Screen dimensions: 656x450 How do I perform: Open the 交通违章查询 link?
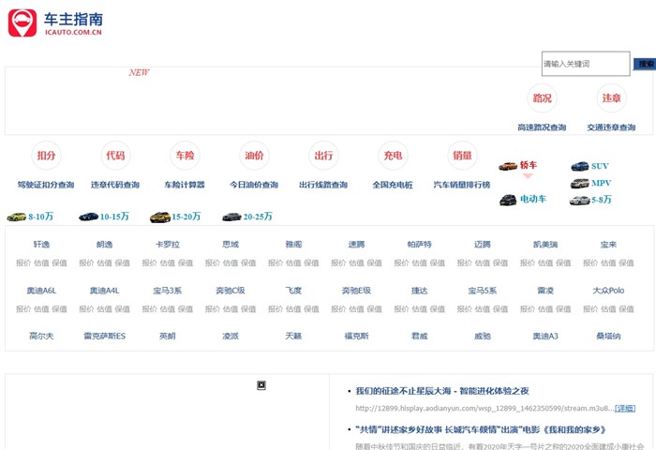point(611,127)
